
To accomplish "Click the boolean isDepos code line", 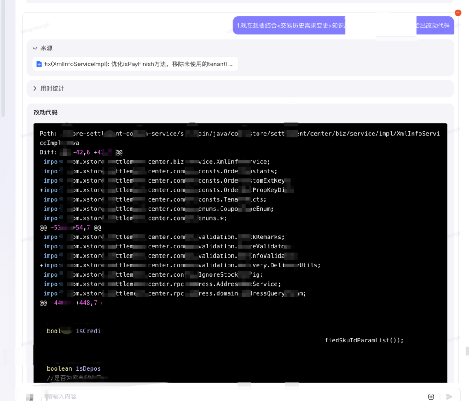I will [73, 368].
